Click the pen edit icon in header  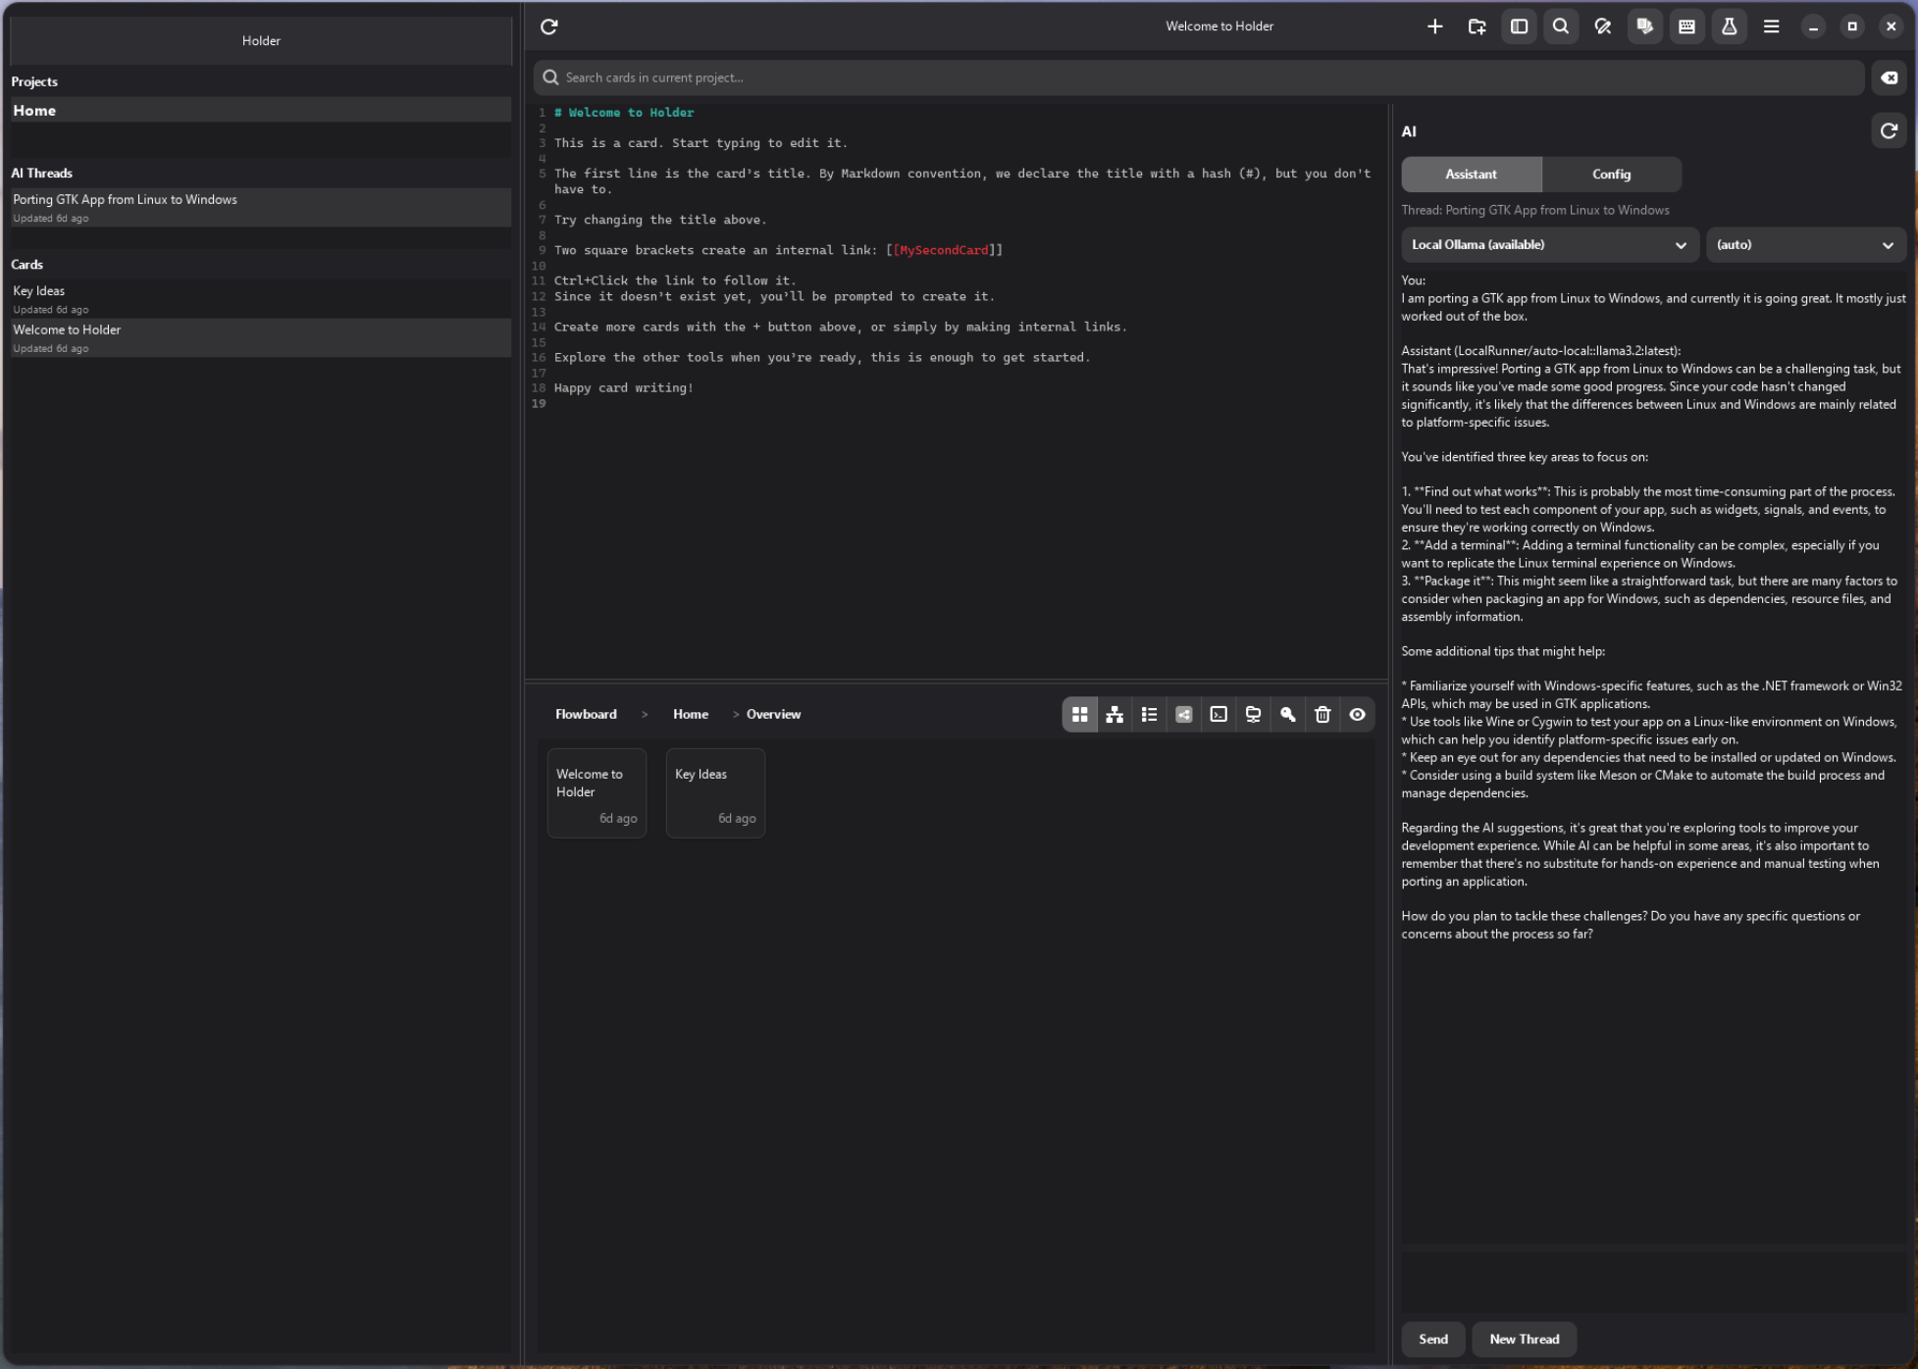1603,26
